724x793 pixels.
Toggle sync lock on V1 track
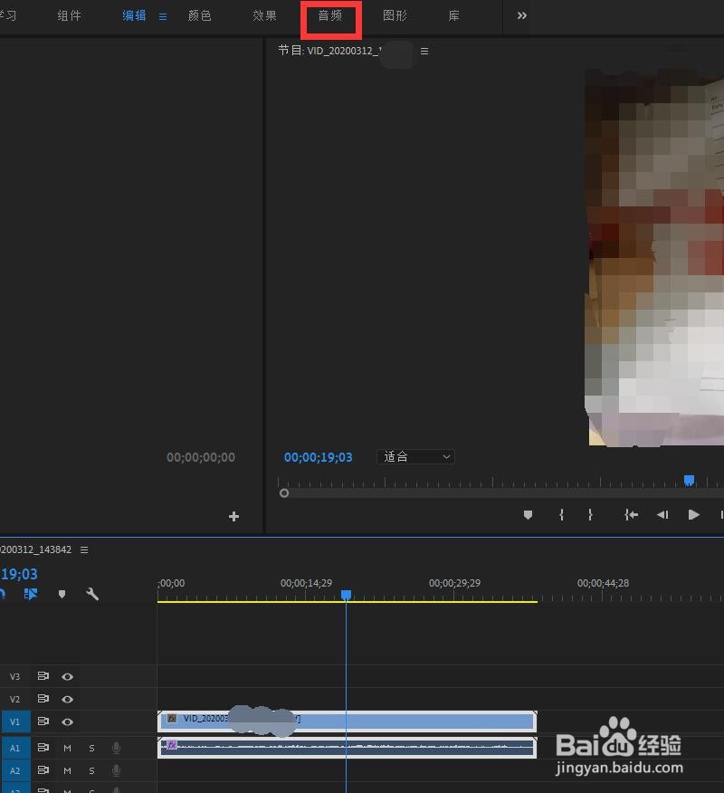43,721
